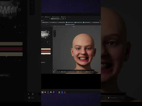Select the top circular handle above the teeth
The image size is (142, 106).
46,31
